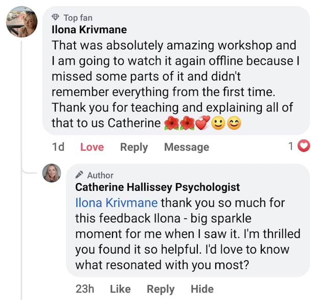Click the Top fan label text
Image resolution: width=318 pixels, height=300 pixels.
point(78,18)
